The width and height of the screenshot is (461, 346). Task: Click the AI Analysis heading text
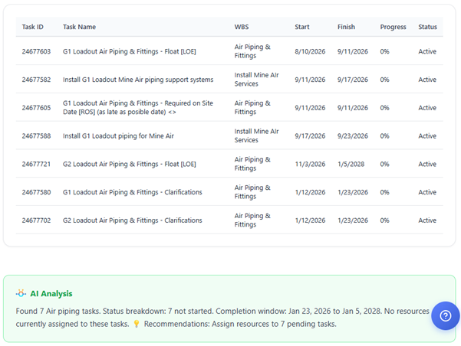coord(51,293)
